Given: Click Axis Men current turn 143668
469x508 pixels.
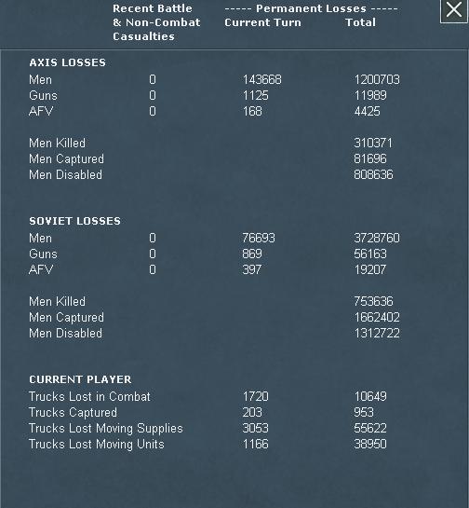Looking at the screenshot, I should [262, 80].
